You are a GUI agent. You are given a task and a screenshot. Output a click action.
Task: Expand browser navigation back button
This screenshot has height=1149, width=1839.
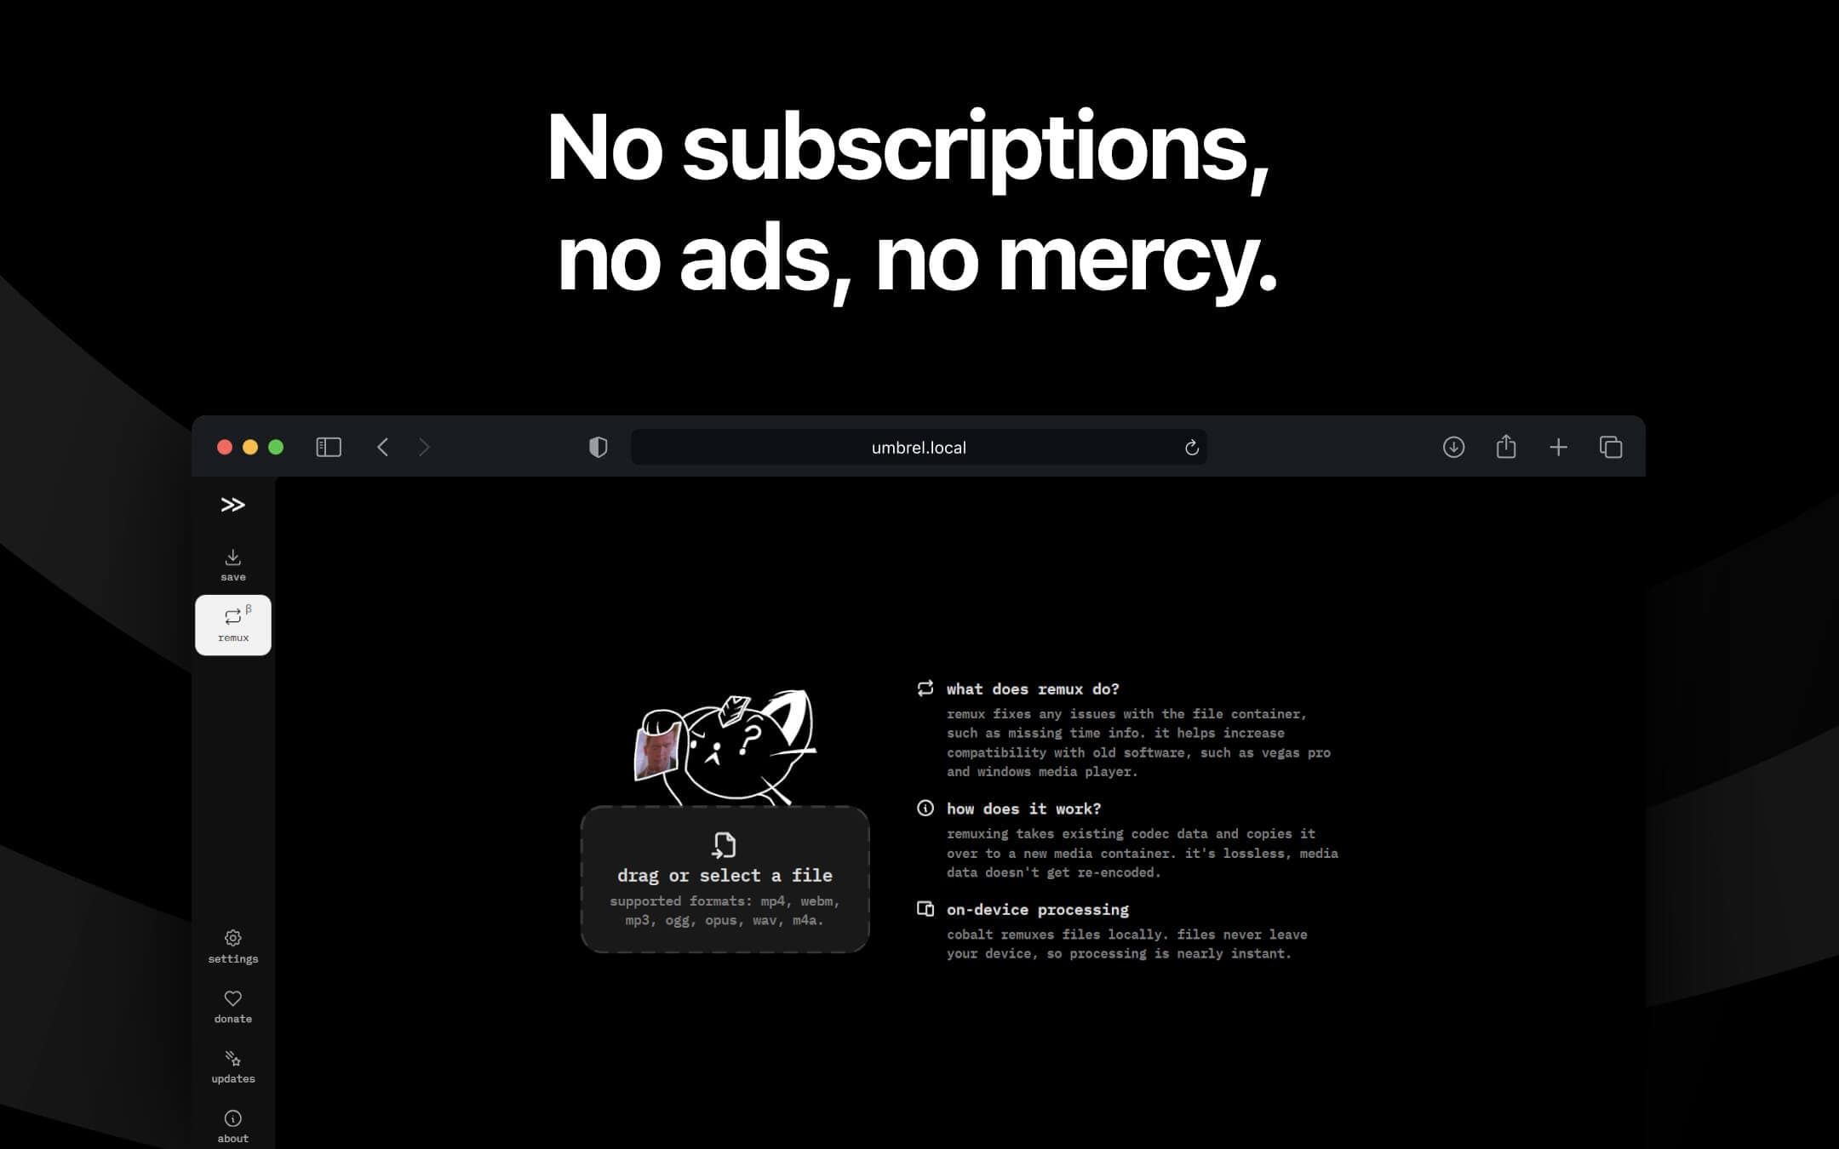382,446
